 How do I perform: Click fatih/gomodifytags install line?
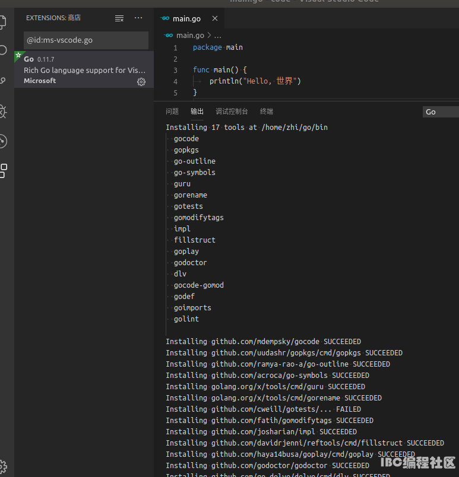[270, 421]
